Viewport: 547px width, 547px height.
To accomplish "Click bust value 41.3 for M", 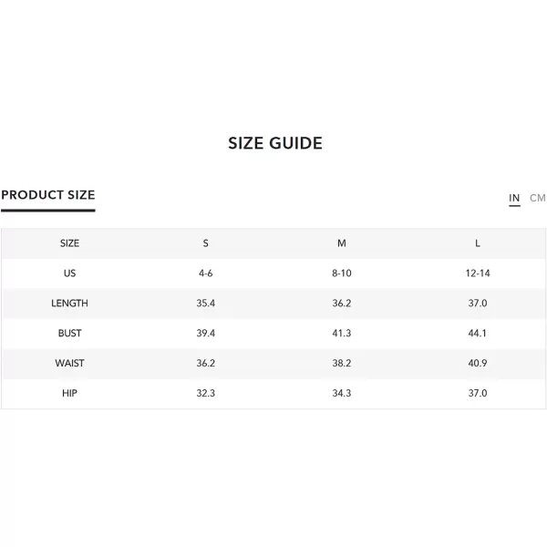I will (342, 333).
